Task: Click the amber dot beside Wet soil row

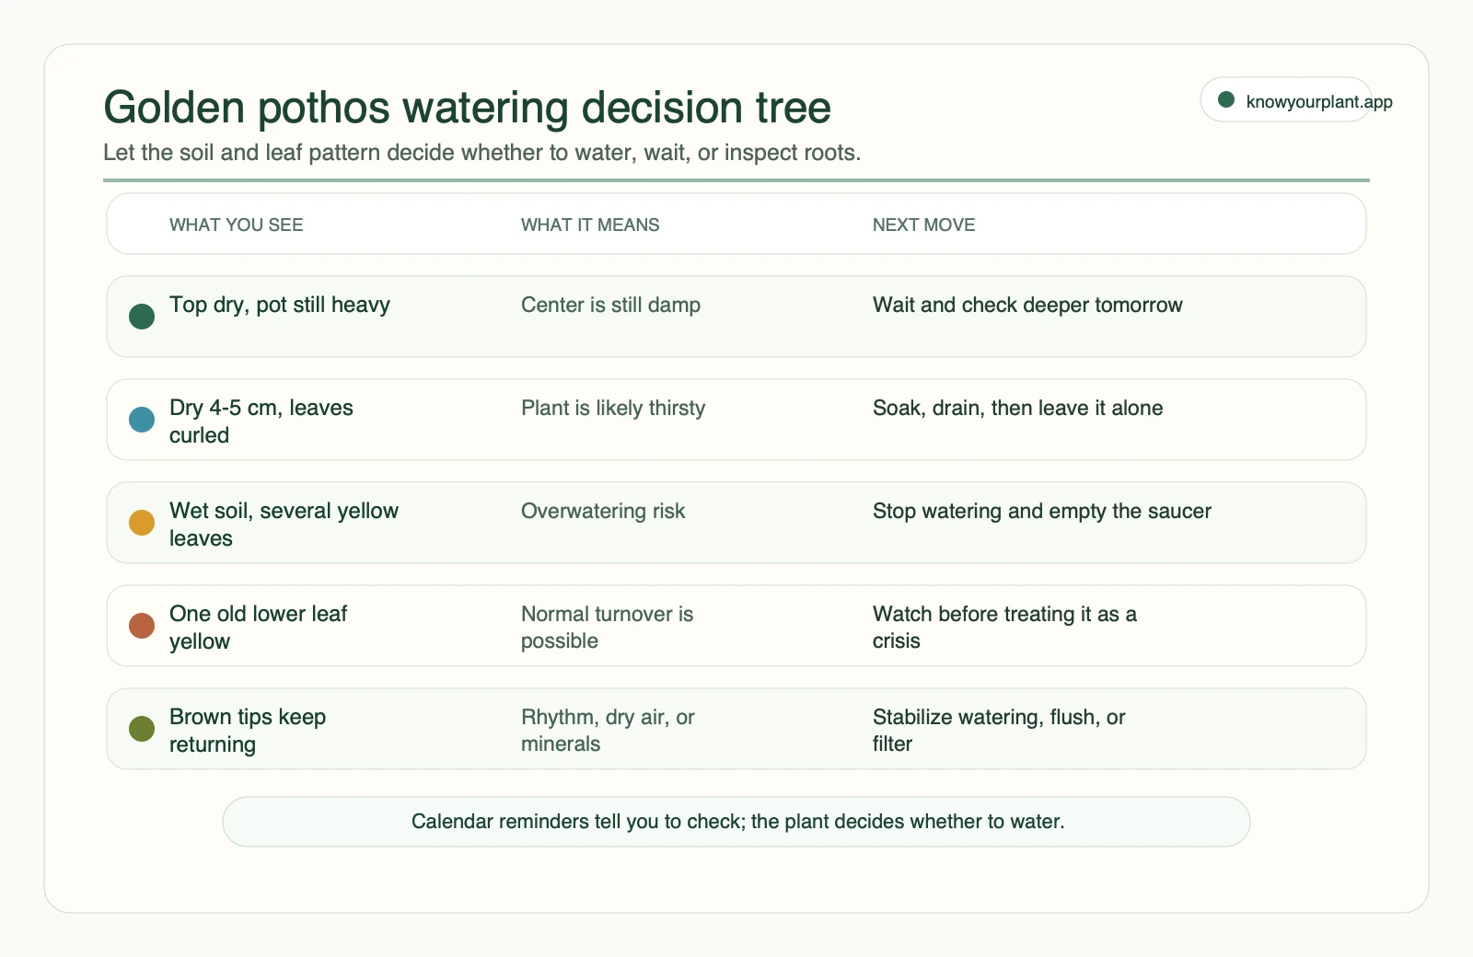Action: 142,523
